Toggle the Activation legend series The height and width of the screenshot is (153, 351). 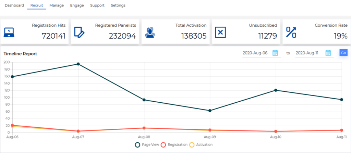pos(201,145)
